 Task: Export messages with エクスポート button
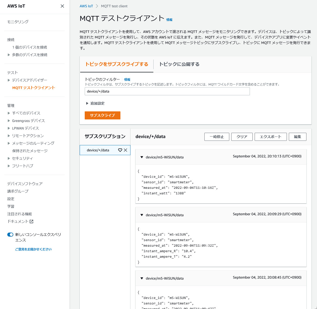coord(271,137)
